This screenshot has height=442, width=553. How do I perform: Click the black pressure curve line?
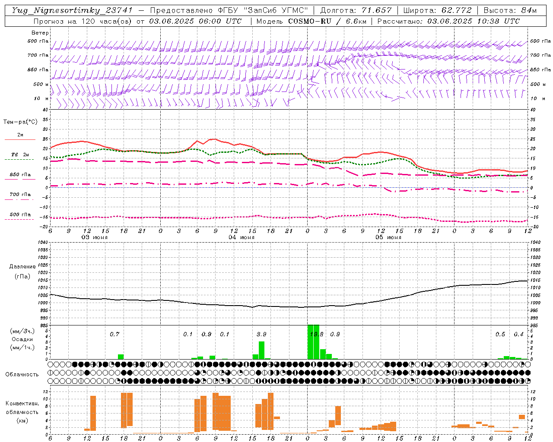[289, 306]
